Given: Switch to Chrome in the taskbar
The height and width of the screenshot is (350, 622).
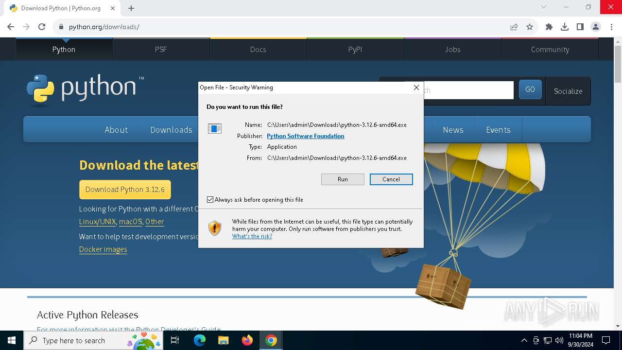Looking at the screenshot, I should point(271,340).
